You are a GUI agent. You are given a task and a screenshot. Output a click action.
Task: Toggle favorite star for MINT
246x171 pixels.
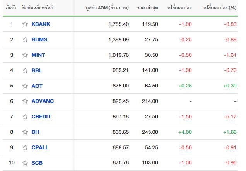click(x=25, y=55)
